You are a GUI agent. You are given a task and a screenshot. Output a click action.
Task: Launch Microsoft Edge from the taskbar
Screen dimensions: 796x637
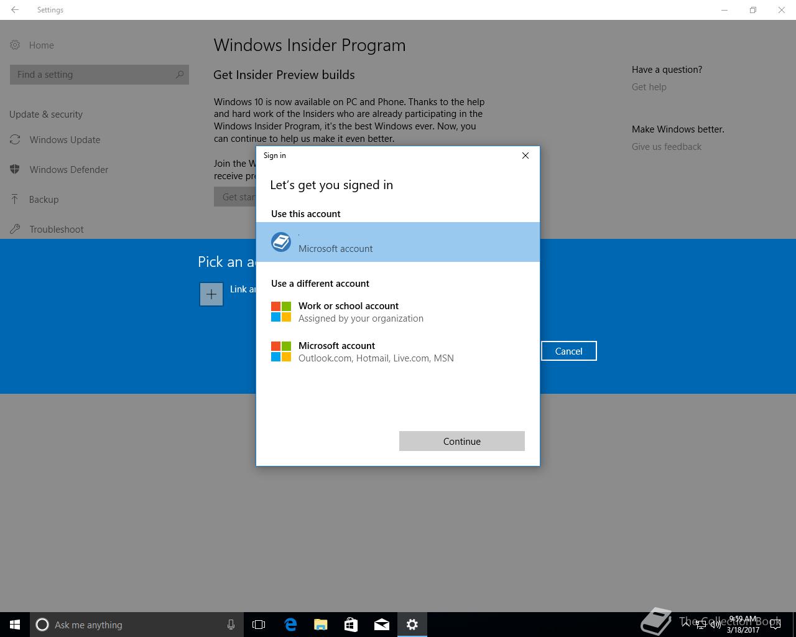[290, 625]
